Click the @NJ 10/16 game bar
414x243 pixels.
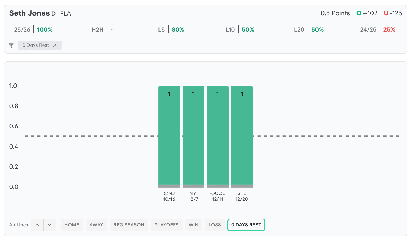coord(169,136)
